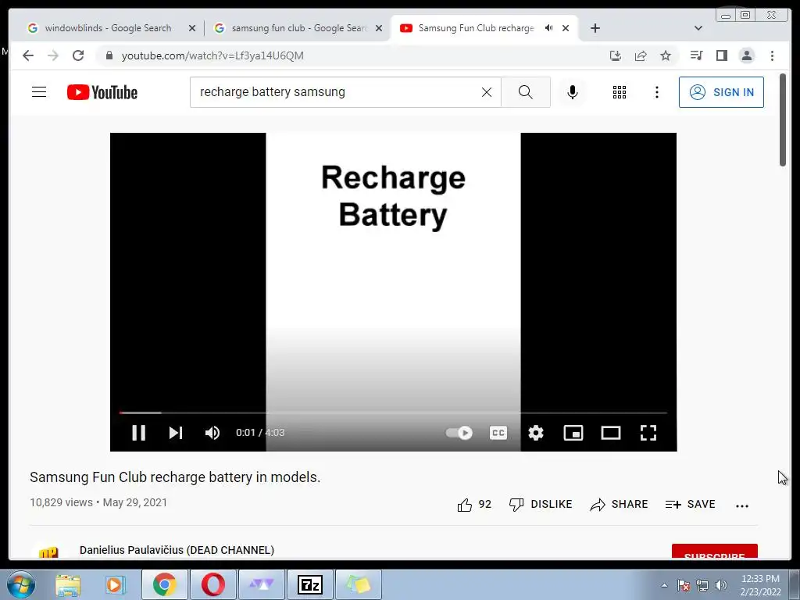Viewport: 800px width, 600px height.
Task: Open video player settings gear
Action: (536, 433)
